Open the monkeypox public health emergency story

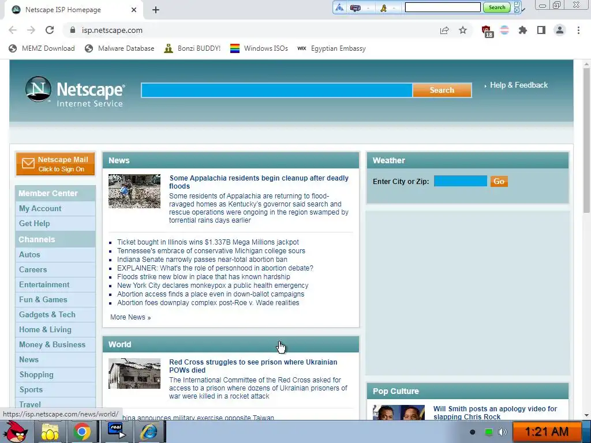click(212, 286)
